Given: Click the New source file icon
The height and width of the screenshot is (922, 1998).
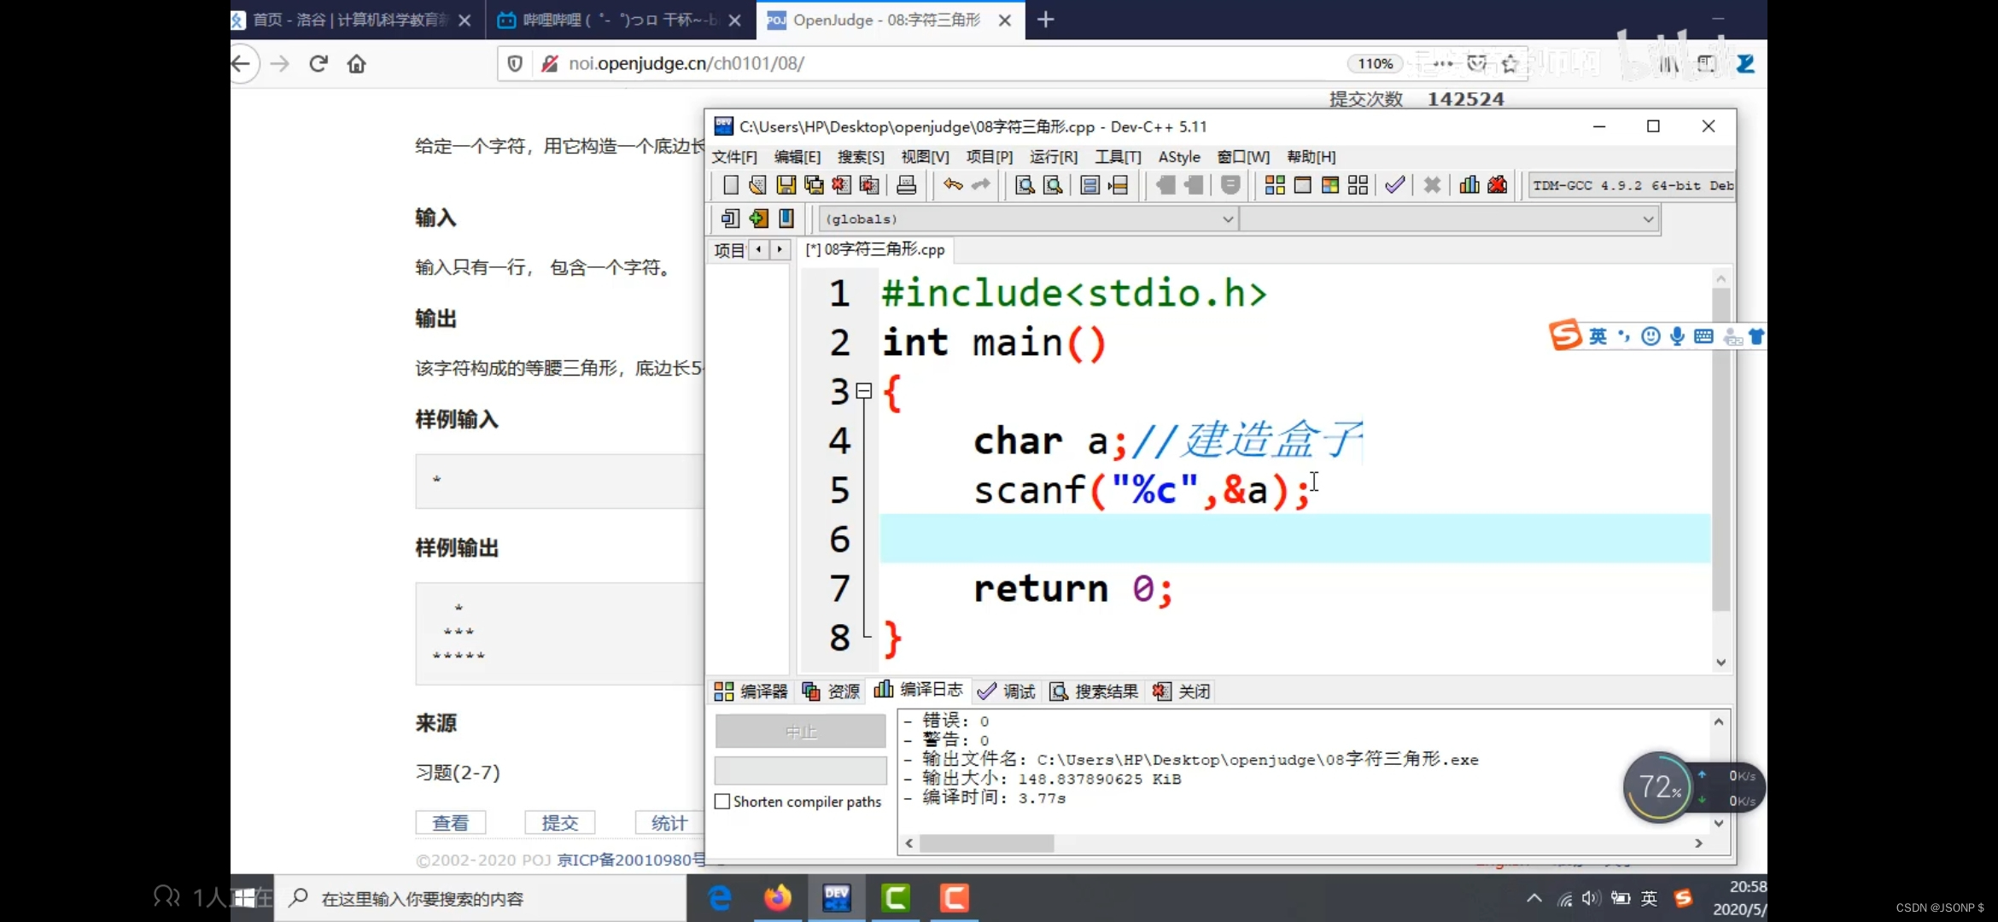Looking at the screenshot, I should (731, 185).
